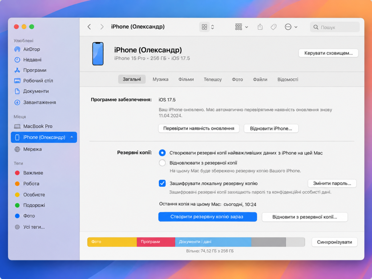
Task: Switch to the Фото tab
Action: (237, 80)
